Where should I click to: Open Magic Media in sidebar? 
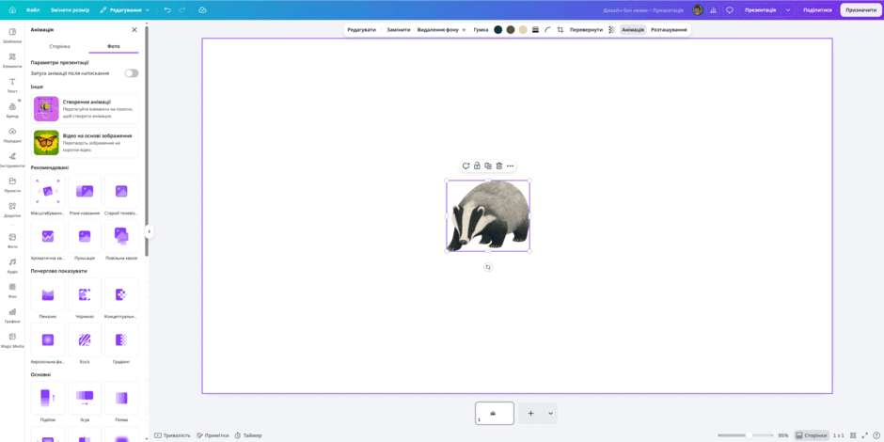(12, 339)
